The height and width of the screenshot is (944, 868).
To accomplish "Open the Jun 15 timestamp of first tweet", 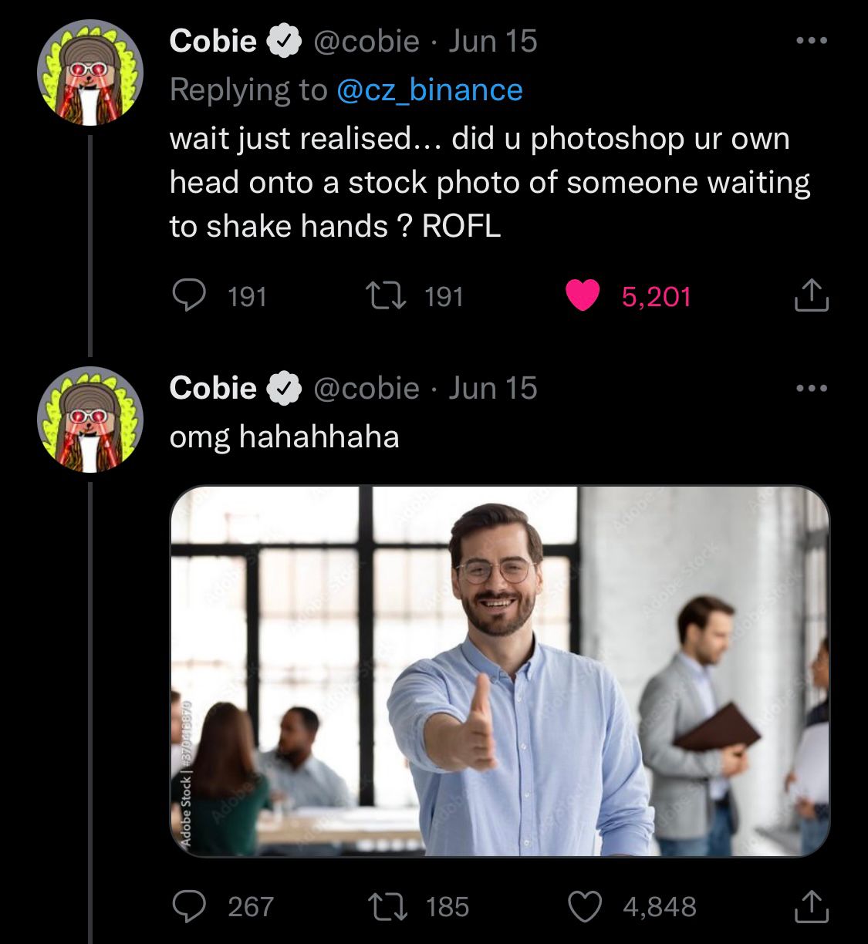I will click(493, 41).
